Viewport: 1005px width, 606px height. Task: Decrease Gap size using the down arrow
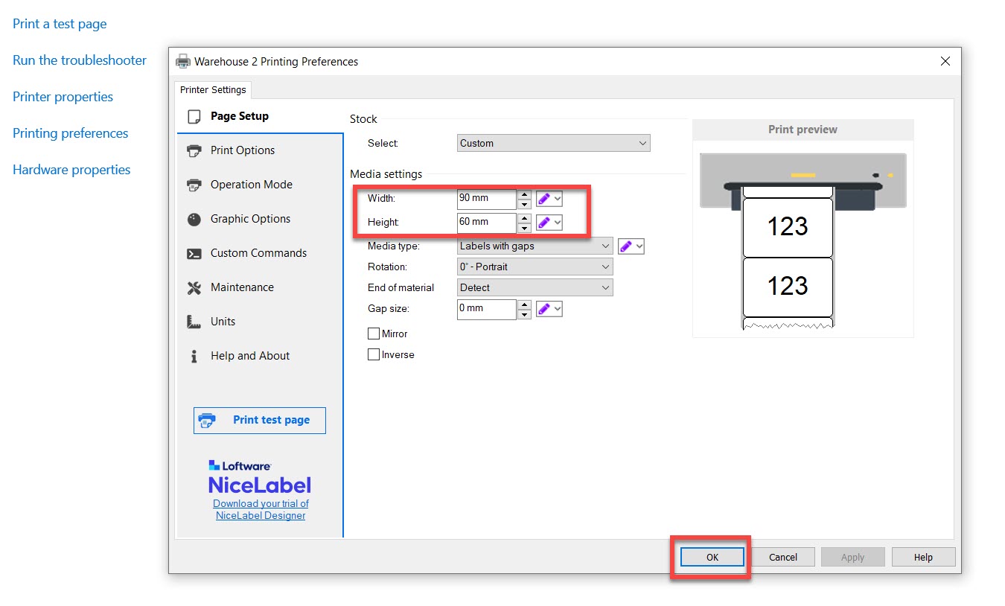pyautogui.click(x=524, y=314)
